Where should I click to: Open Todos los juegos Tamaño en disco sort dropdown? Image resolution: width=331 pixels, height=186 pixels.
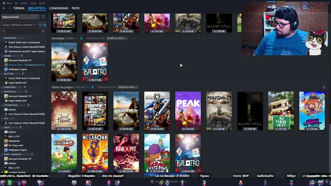tap(128, 87)
